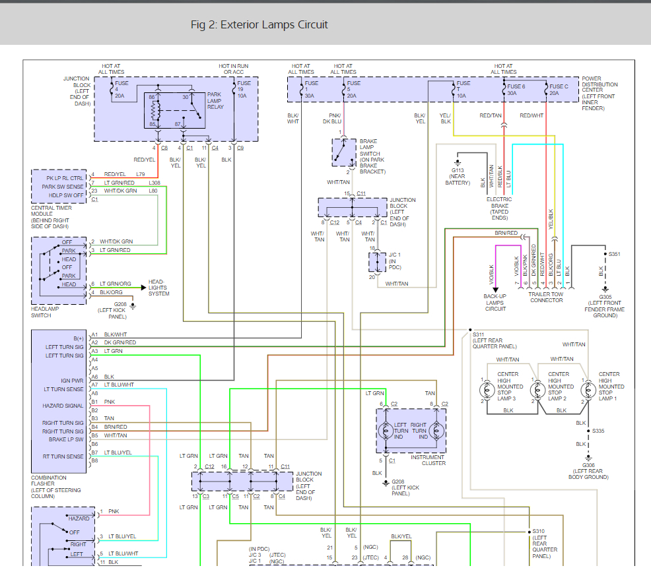Click the PNK/DK BLU wire label

click(x=332, y=118)
